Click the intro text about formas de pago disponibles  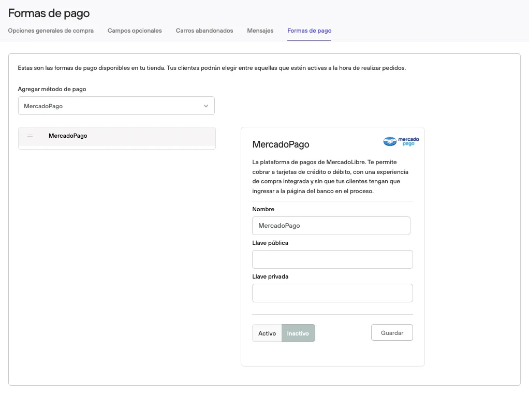point(212,68)
